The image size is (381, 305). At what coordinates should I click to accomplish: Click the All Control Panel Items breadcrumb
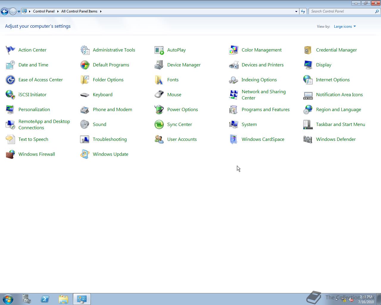[79, 11]
